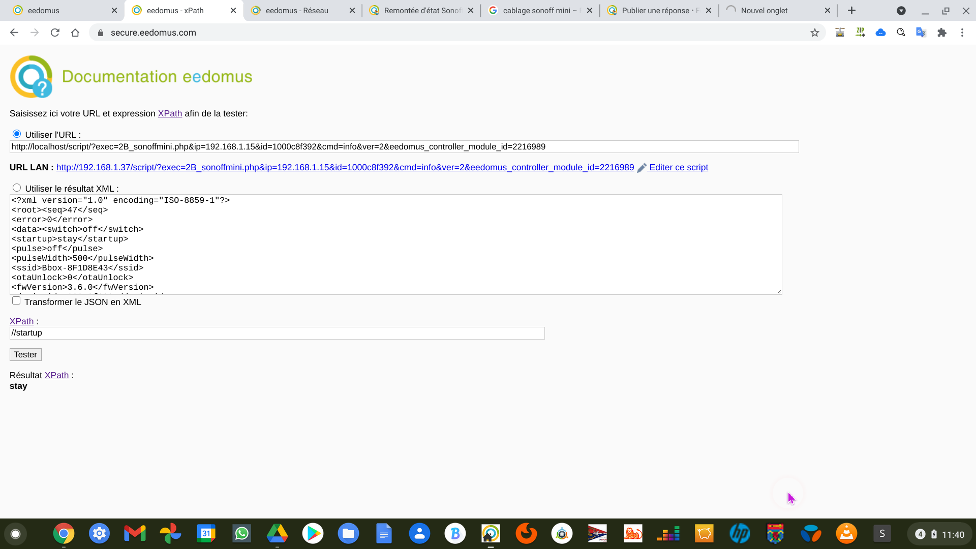976x549 pixels.
Task: Switch to eedomus - Réseau tab
Action: pos(302,10)
